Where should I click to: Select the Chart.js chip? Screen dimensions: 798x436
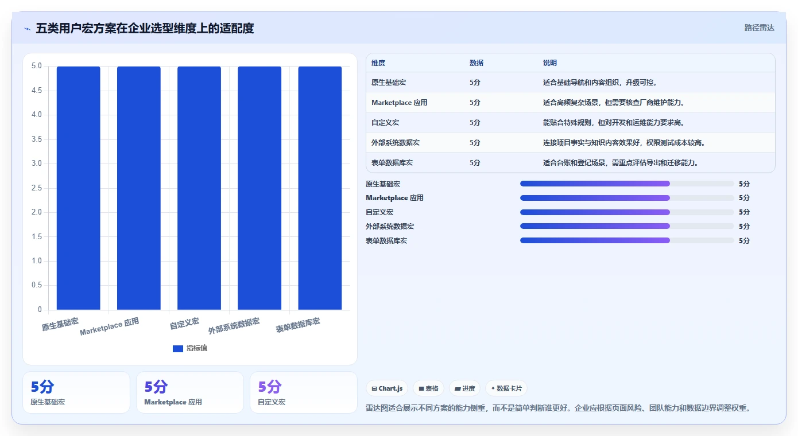click(x=387, y=388)
